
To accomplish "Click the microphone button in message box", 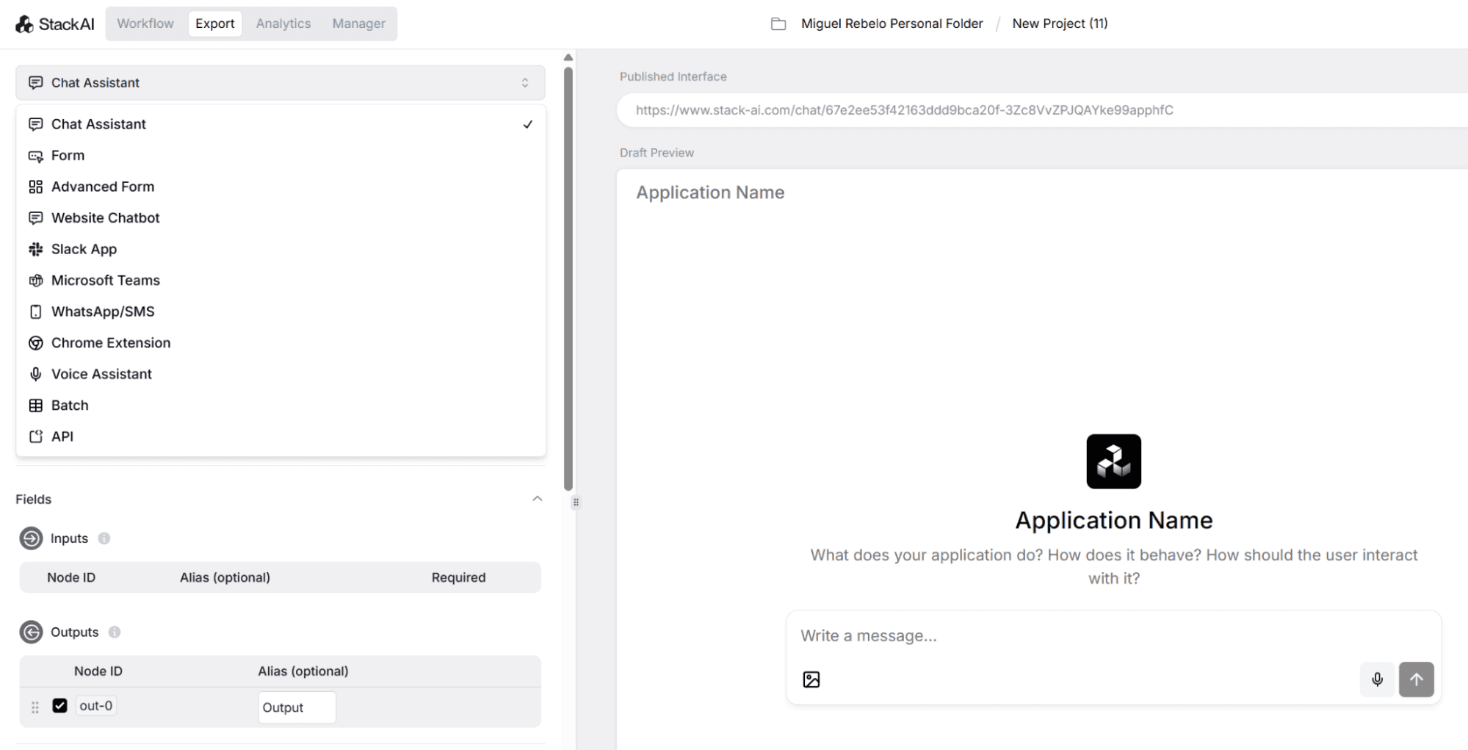I will (x=1377, y=679).
